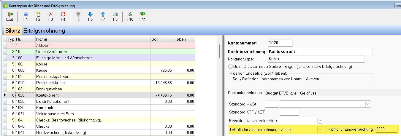Screen dimensions: 401x136
Task: Open Tabelle für Zinsberechnung dropdown
Action: [319, 129]
